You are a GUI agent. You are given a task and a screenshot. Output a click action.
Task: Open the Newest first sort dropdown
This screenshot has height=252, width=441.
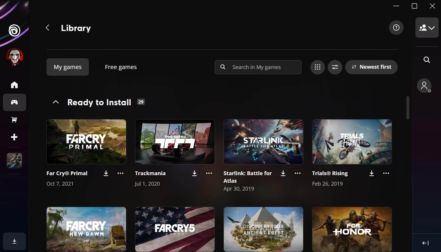click(x=371, y=67)
